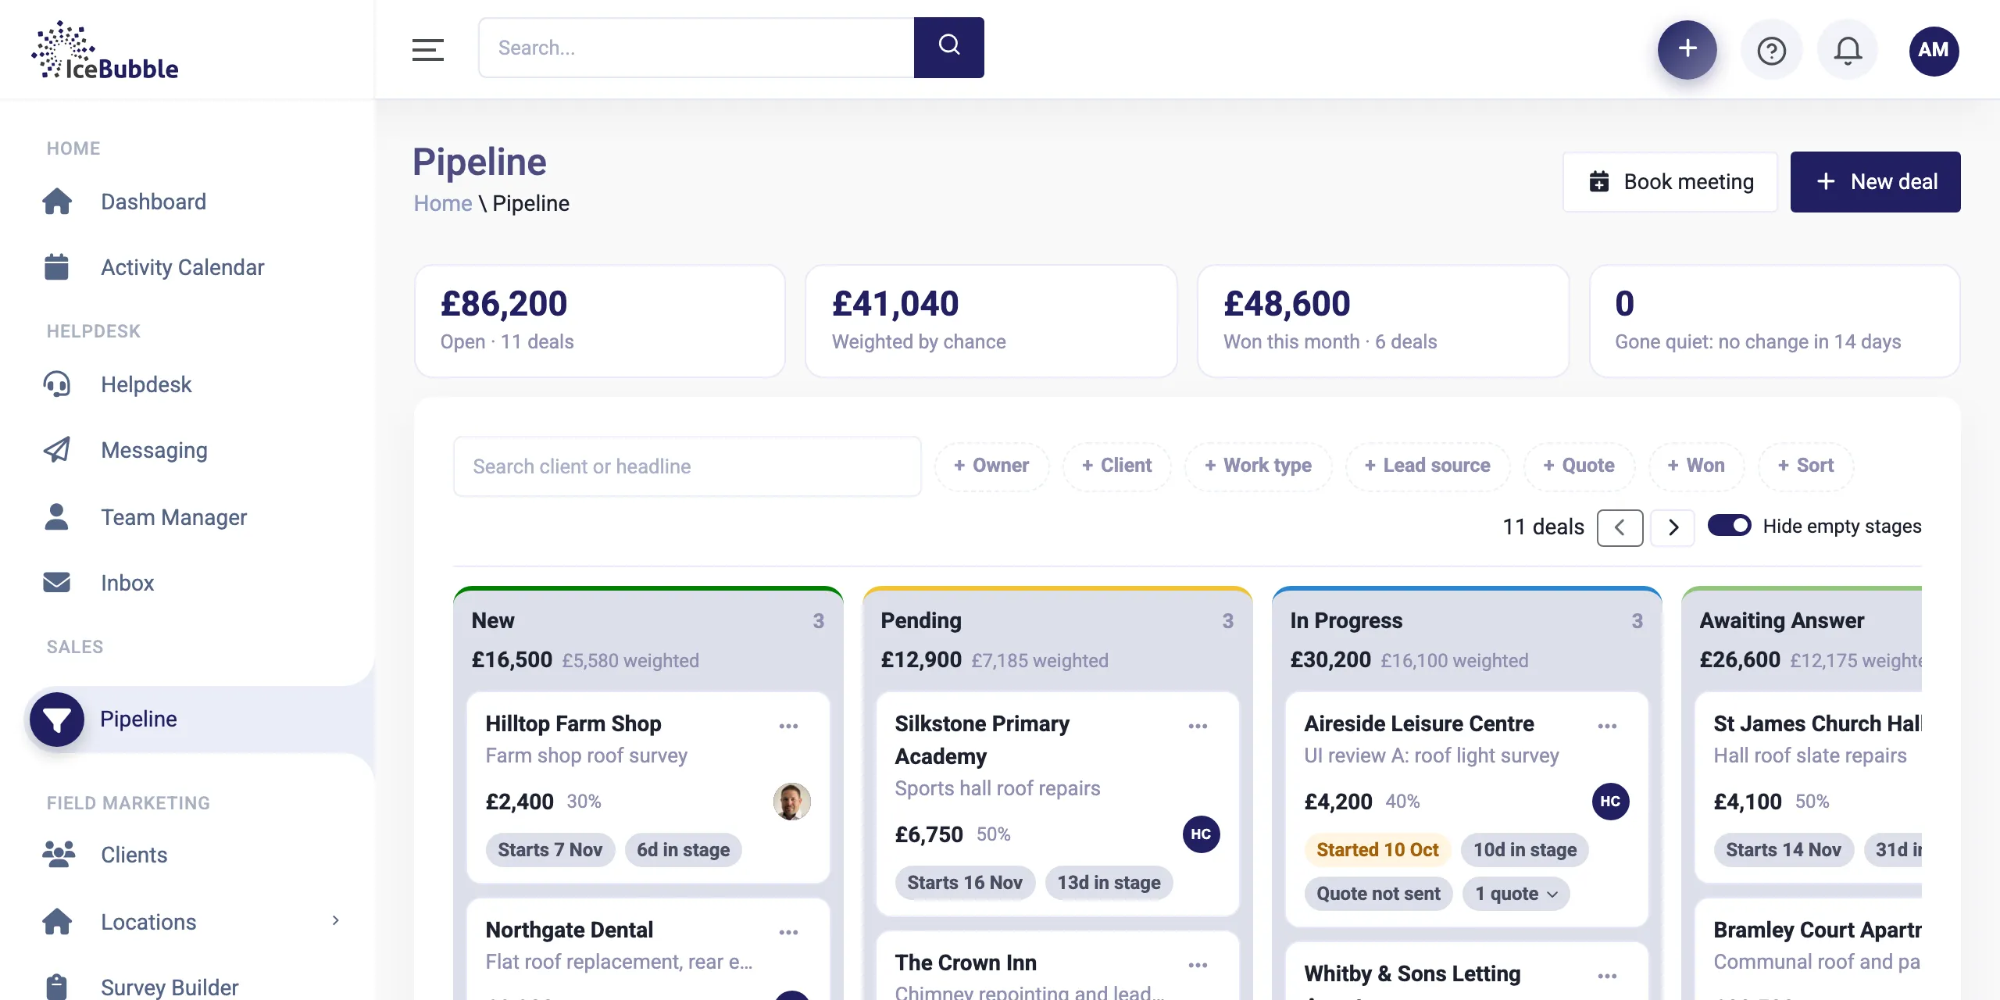Click the Messaging paper plane icon
This screenshot has width=2000, height=1000.
point(56,450)
